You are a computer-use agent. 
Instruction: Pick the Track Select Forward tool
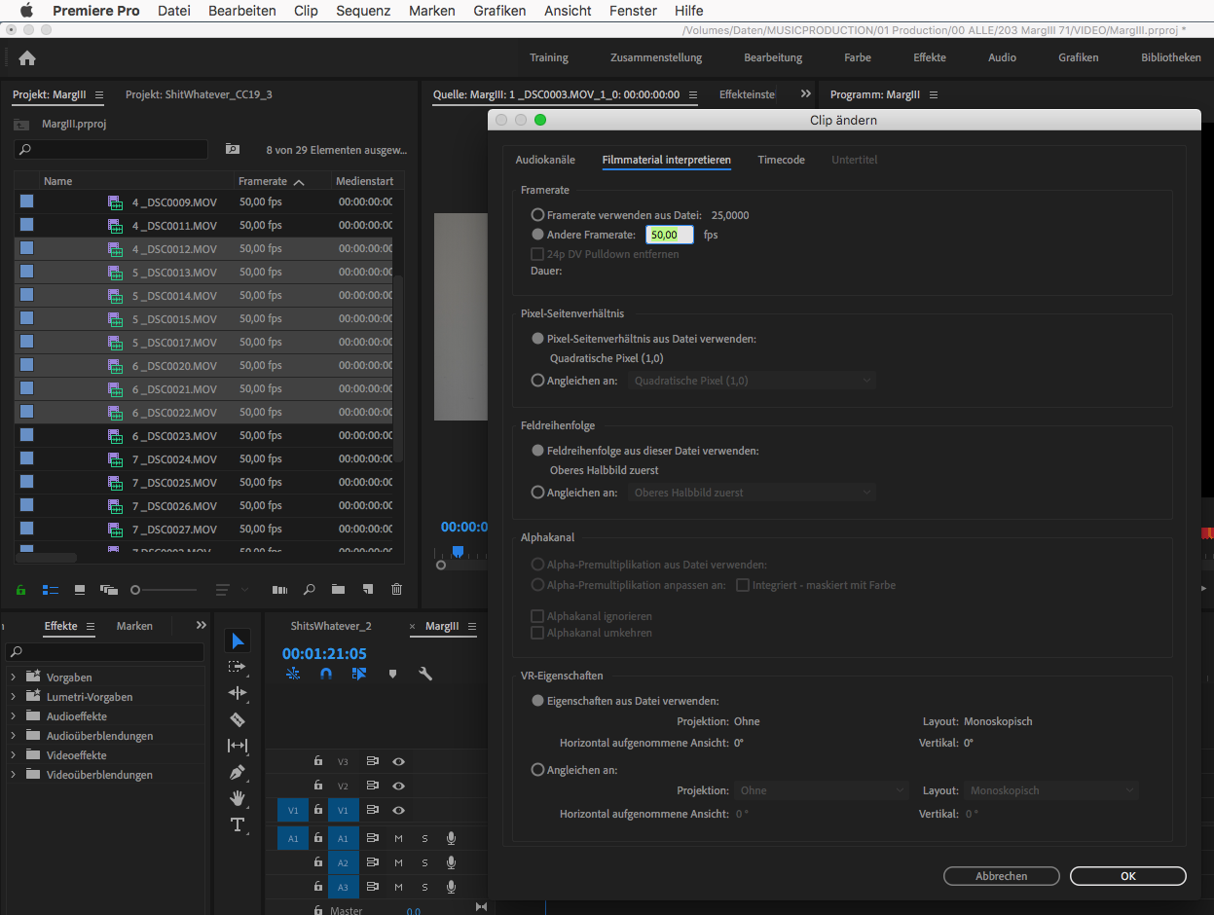click(x=238, y=667)
